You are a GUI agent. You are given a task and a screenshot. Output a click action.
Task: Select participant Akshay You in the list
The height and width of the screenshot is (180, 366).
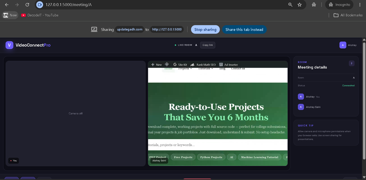[326, 97]
